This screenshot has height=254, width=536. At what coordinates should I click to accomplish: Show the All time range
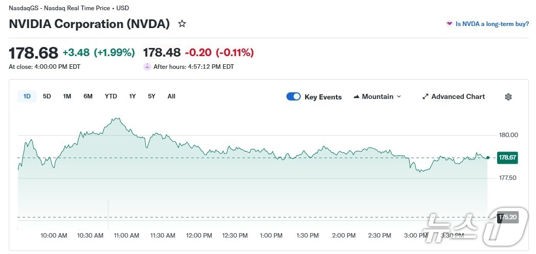coord(171,96)
